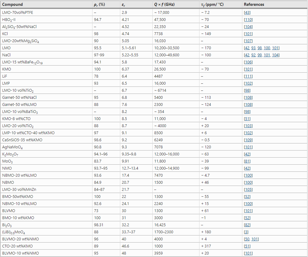Open reference [100] for NBMO-20 wt%LMO

(x=248, y=175)
